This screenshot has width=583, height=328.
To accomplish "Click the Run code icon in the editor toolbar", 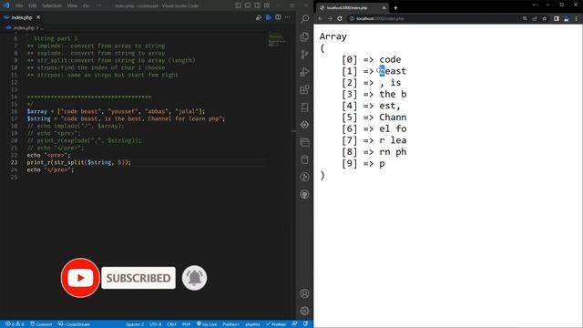I will click(259, 17).
